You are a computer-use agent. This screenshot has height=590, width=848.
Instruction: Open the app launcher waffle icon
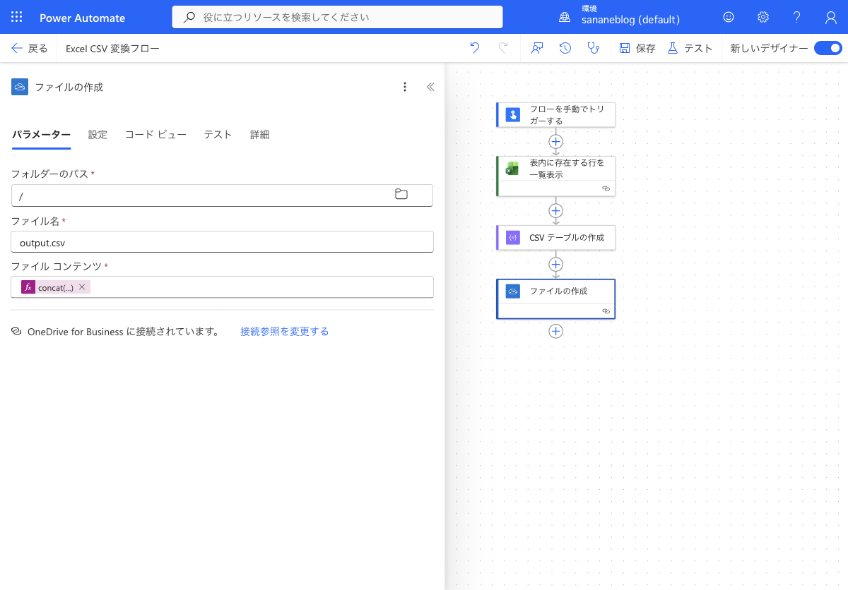click(17, 17)
